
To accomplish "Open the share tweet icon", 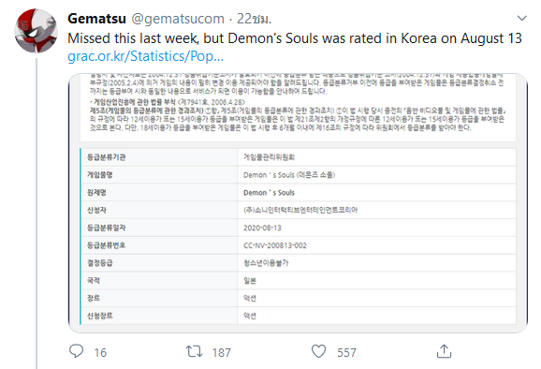I will coord(444,351).
